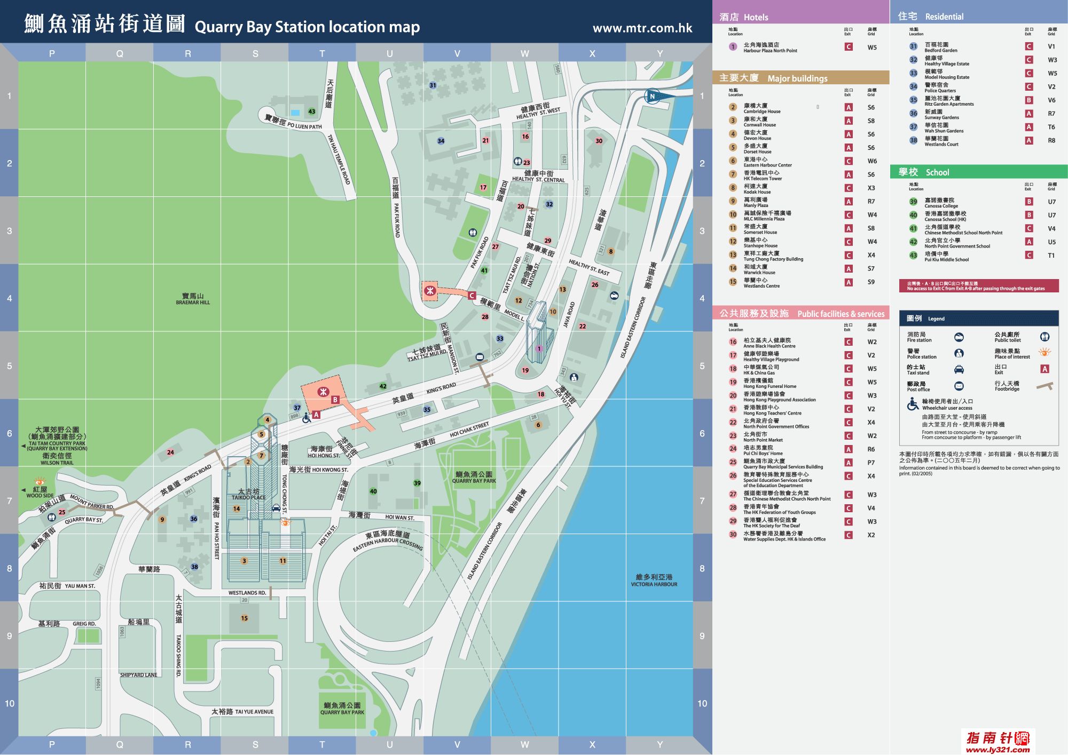Click the Wheelchair user access legend icon
Viewport: 1068px width, 755px height.
point(913,404)
